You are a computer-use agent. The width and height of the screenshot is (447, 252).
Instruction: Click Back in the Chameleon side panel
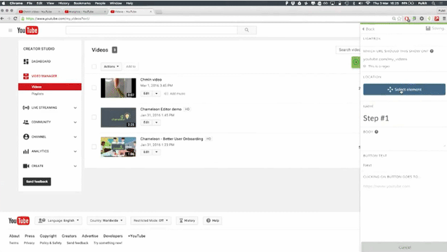pos(369,29)
